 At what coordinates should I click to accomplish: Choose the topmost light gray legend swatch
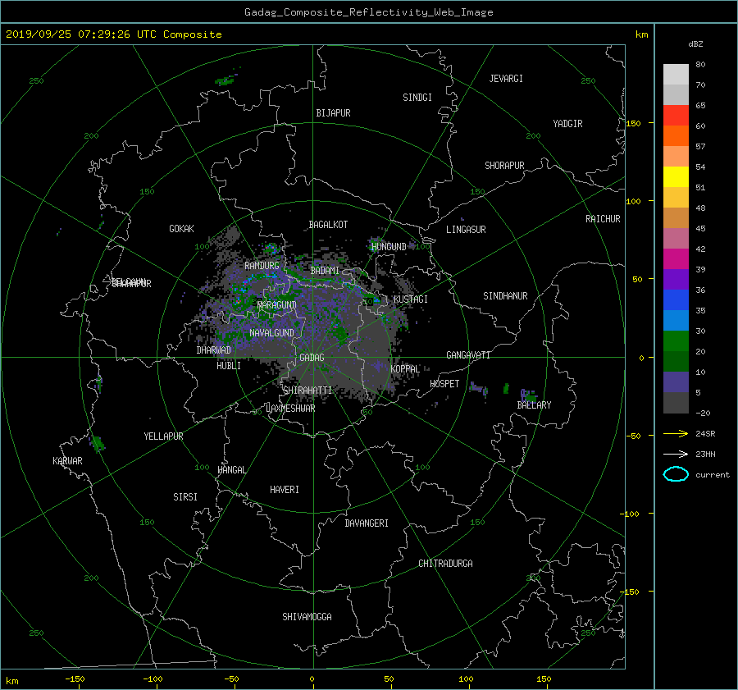676,74
